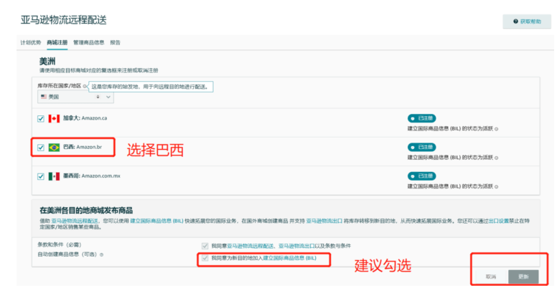Click the 取消 button

tap(490, 277)
